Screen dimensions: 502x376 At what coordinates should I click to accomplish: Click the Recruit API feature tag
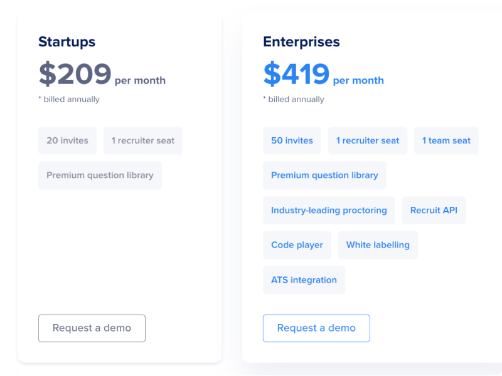pos(434,210)
